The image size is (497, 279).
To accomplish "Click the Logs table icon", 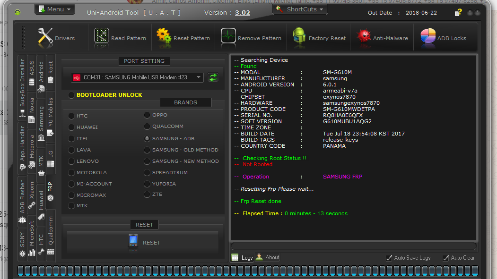I will [x=235, y=257].
